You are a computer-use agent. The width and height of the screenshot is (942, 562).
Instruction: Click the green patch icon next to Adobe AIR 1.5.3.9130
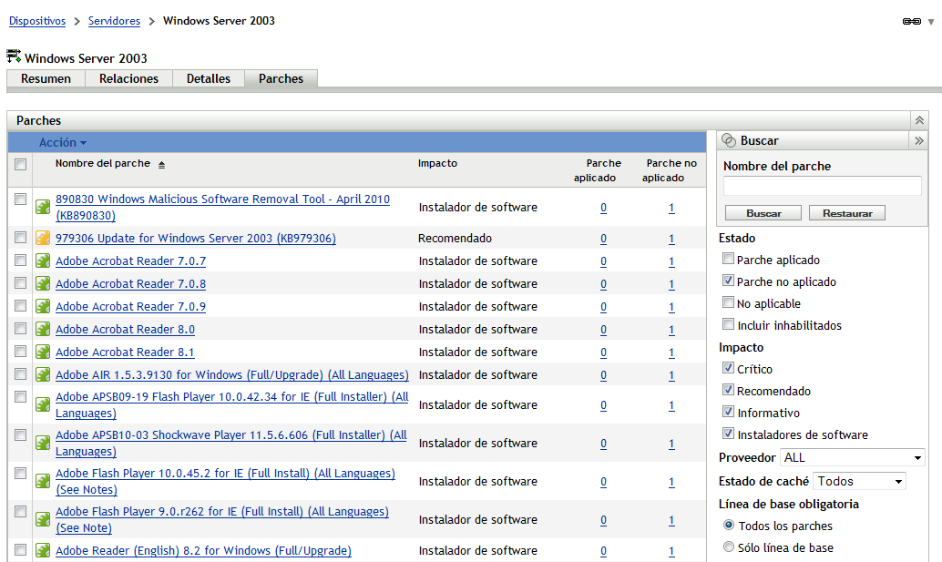[x=42, y=374]
